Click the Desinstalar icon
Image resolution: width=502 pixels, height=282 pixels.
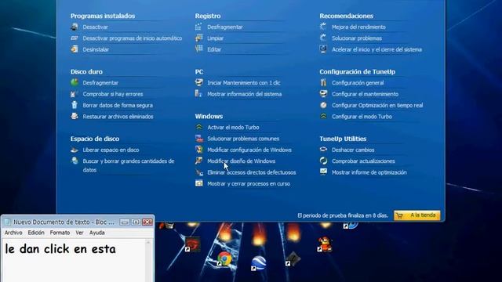pyautogui.click(x=75, y=49)
